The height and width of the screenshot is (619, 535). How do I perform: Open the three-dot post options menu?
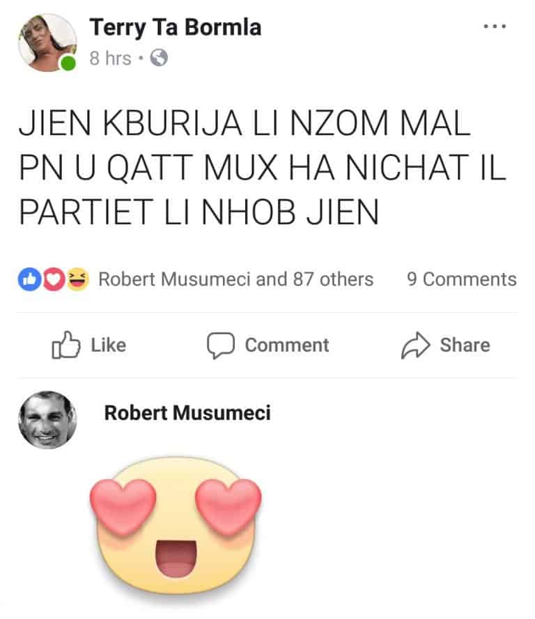click(x=495, y=26)
